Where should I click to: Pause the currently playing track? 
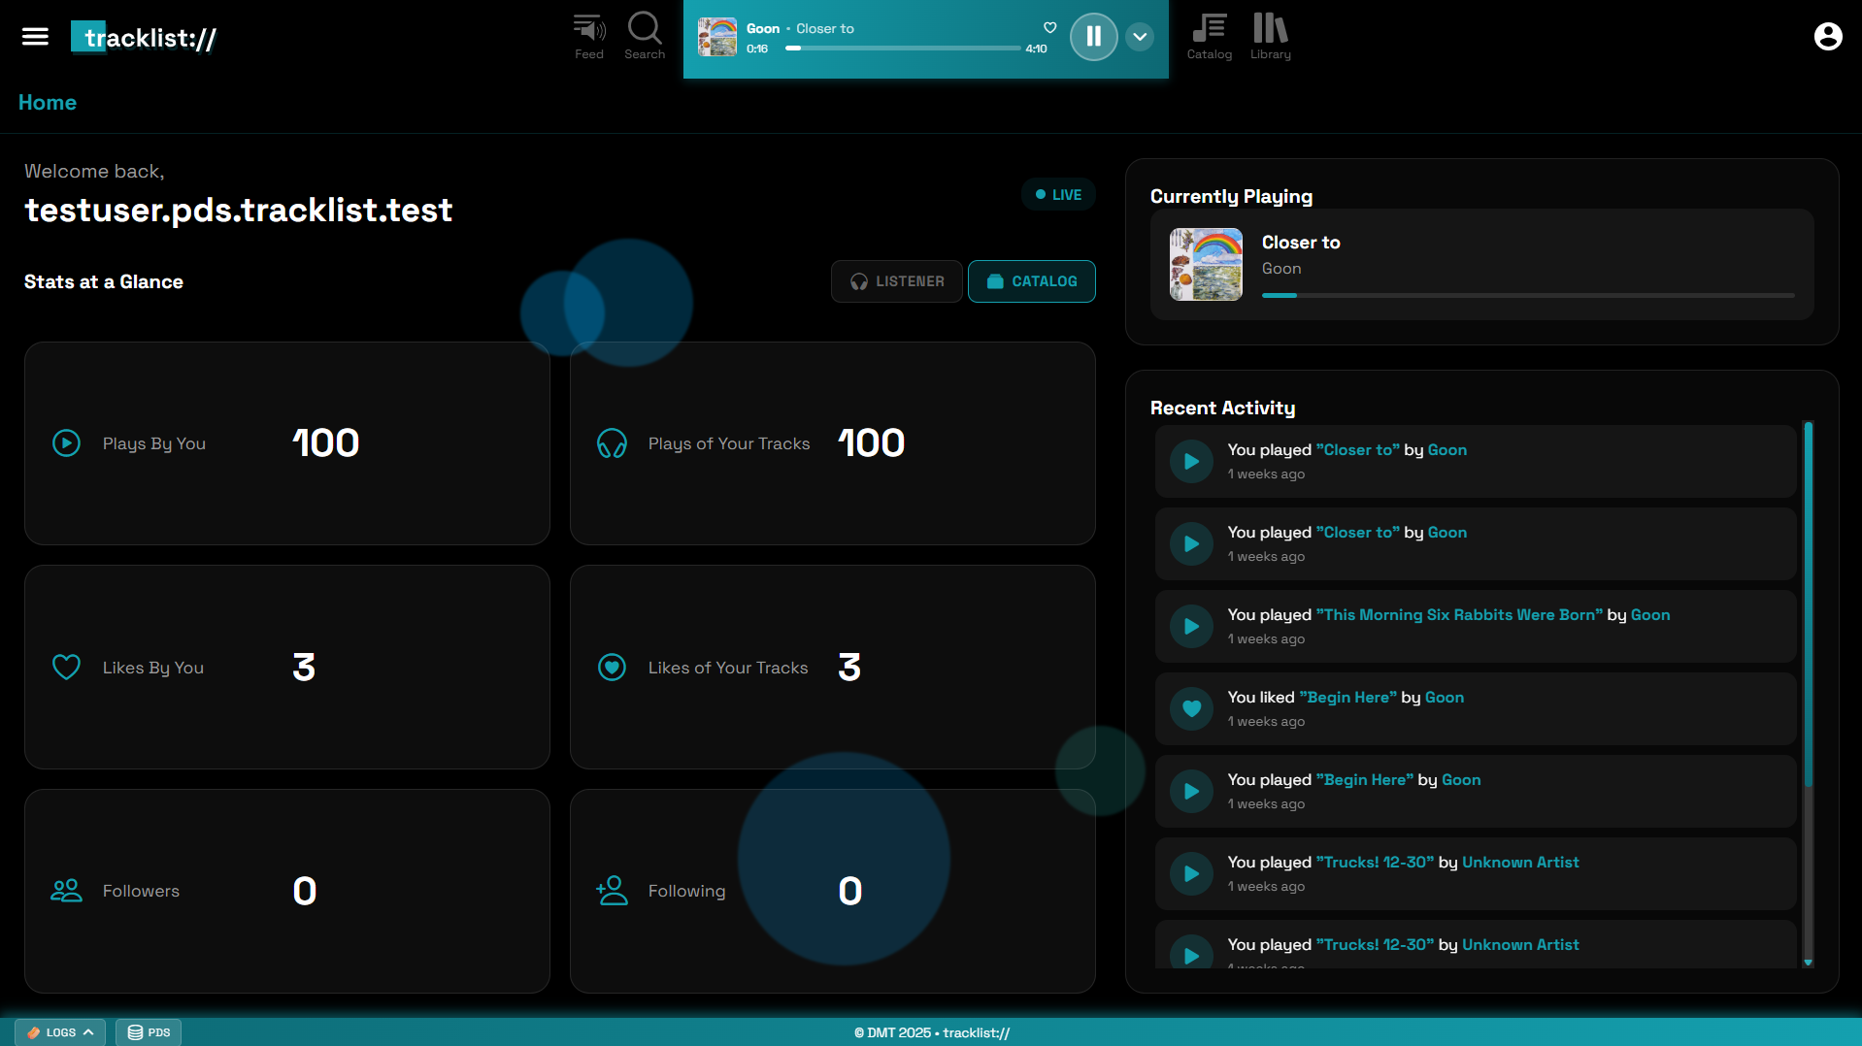[1094, 37]
